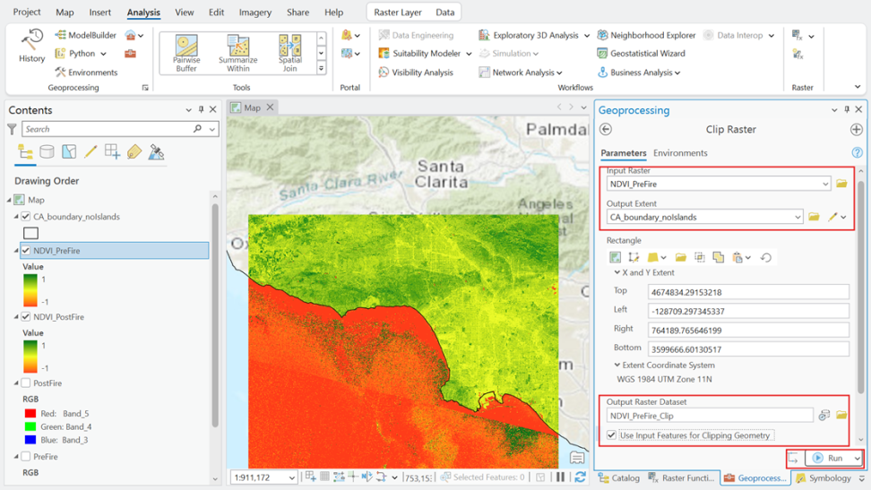Open Visibility Analysis
The height and width of the screenshot is (490, 871).
416,73
